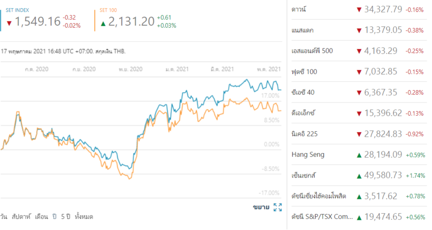Screen dimensions: 432x230
Task: Click the green arrow next to 49,580.73
Action: click(359, 176)
